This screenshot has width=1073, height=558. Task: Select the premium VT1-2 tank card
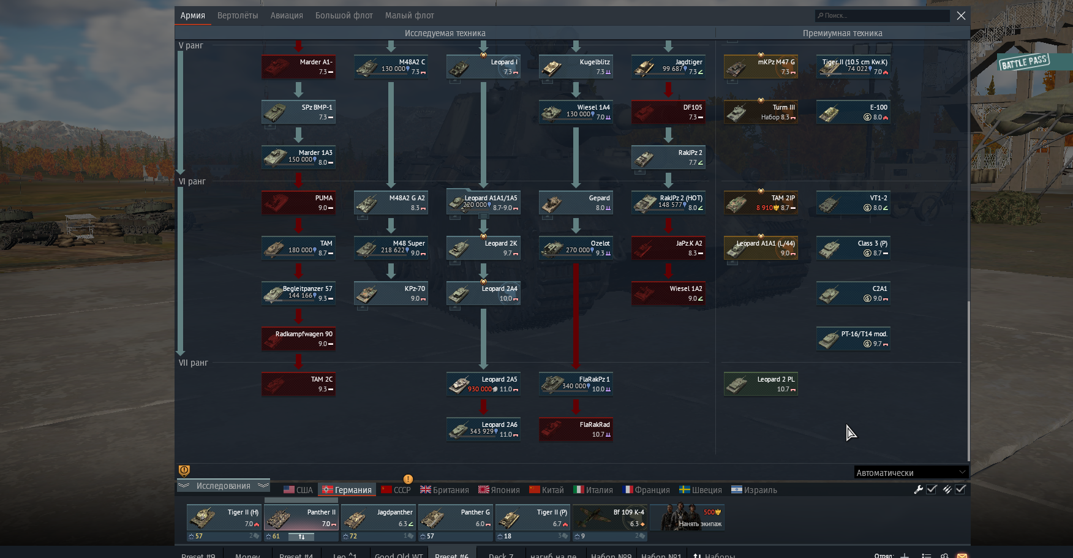(853, 203)
